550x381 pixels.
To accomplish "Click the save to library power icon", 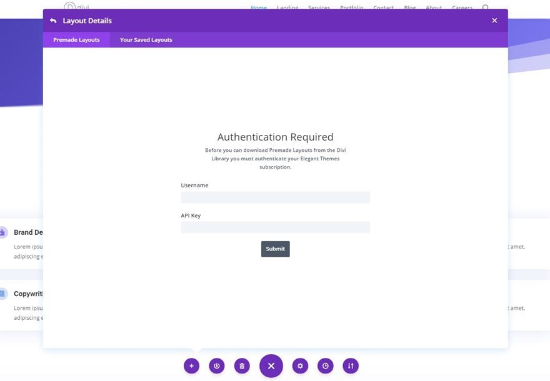I will pos(217,366).
